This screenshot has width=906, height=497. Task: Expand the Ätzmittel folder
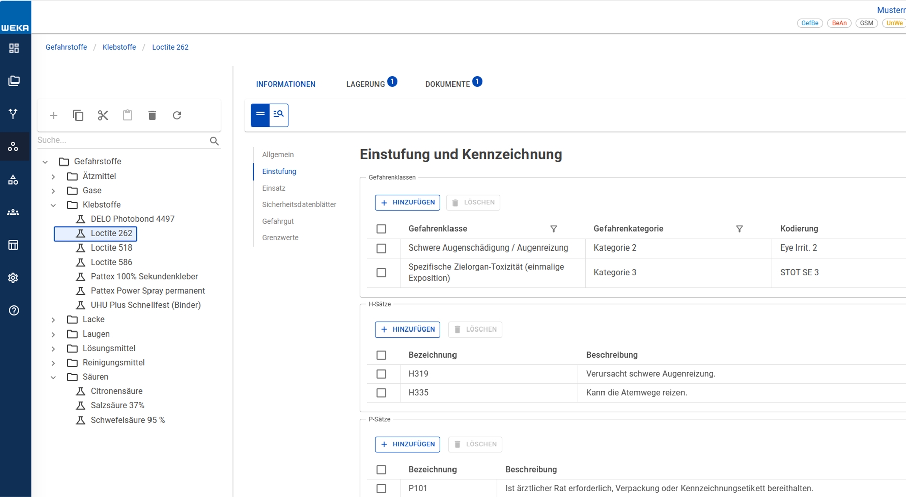pyautogui.click(x=53, y=177)
